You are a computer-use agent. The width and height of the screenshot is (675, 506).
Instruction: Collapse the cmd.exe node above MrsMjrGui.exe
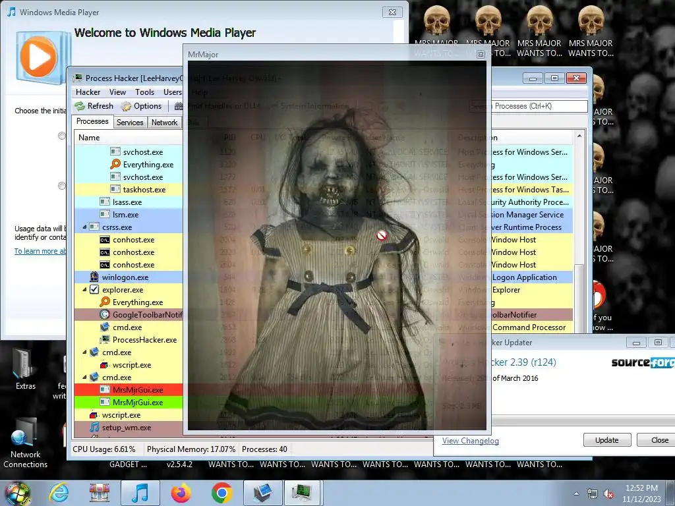[x=84, y=377]
